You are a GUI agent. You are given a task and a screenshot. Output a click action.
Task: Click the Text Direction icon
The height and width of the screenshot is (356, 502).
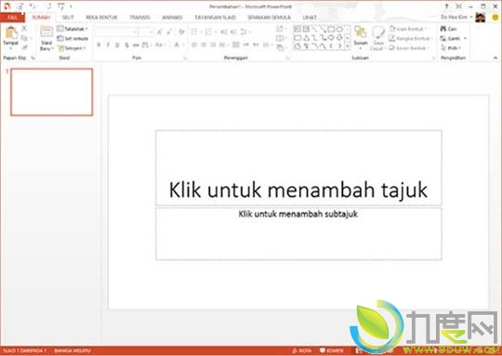[x=280, y=29]
